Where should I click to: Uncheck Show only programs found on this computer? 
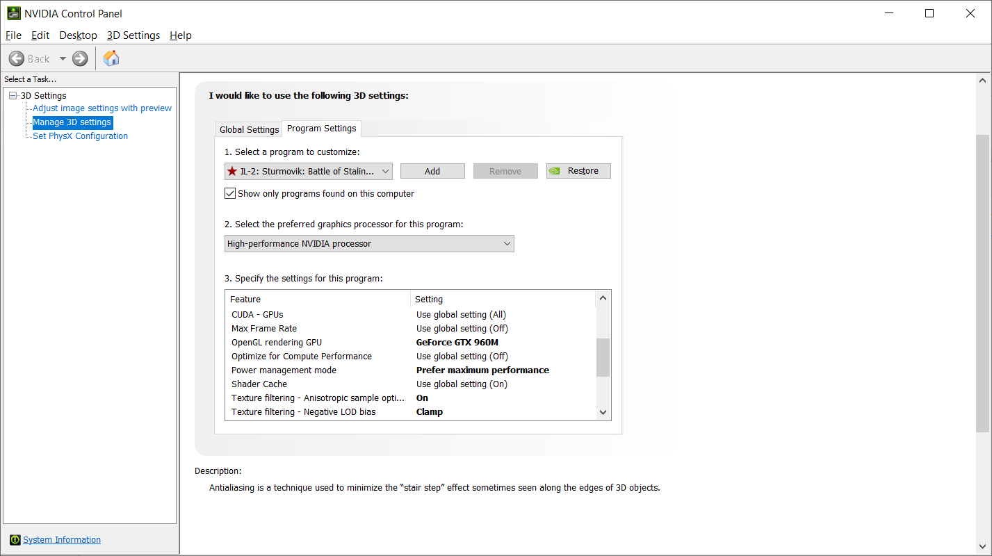(x=230, y=193)
